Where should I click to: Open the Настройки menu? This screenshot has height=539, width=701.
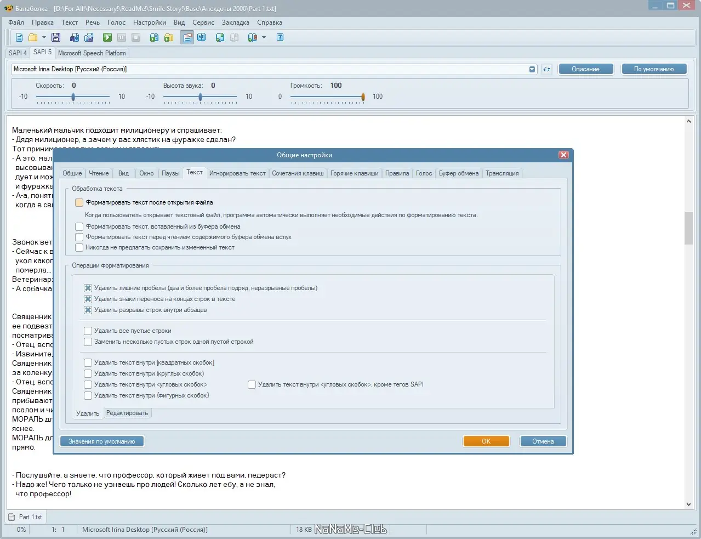[150, 22]
